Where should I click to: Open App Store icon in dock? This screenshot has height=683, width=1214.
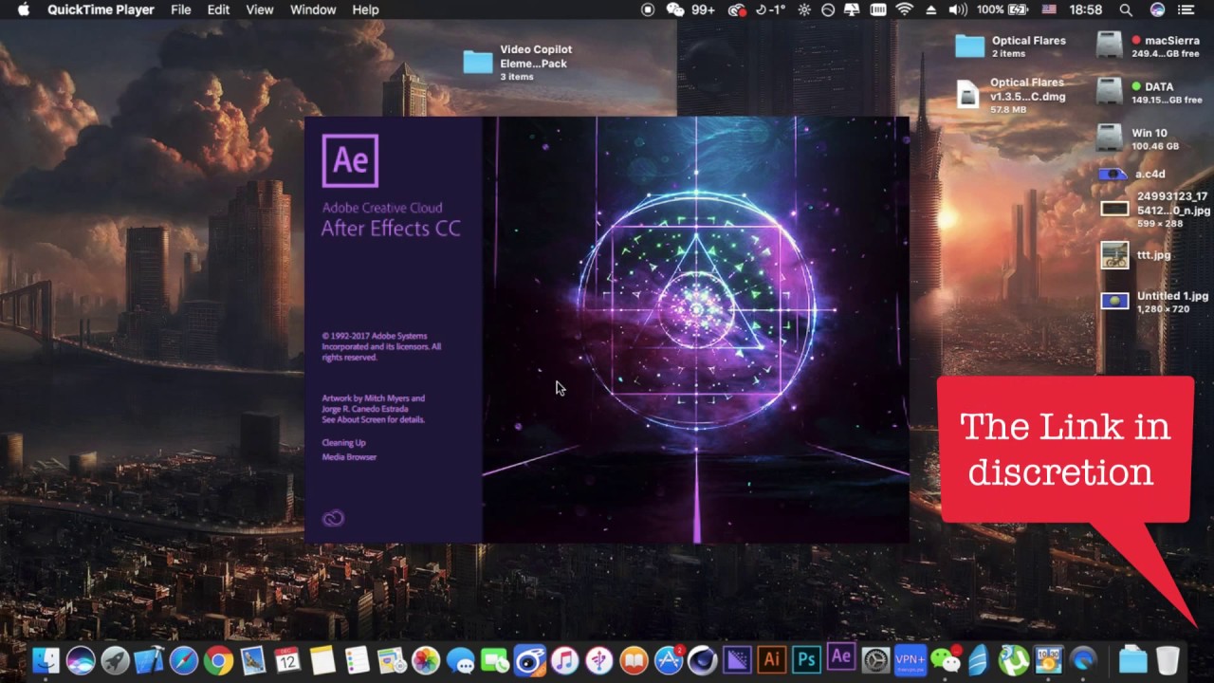[669, 660]
